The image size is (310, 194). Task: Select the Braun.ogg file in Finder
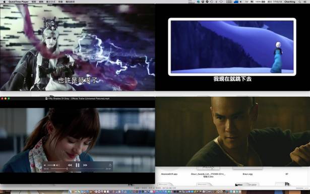click(247, 174)
